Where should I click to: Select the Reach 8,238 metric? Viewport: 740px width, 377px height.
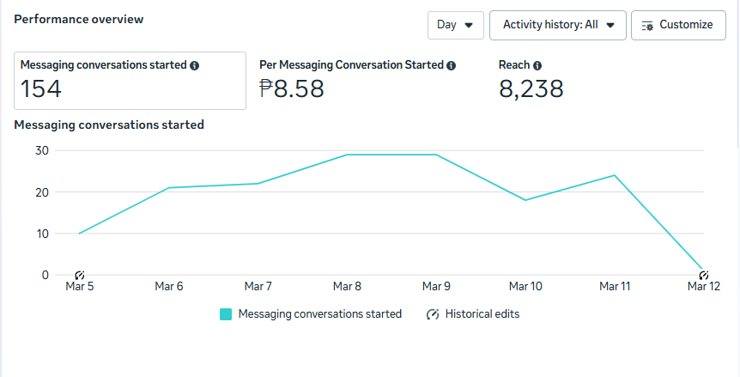[531, 88]
